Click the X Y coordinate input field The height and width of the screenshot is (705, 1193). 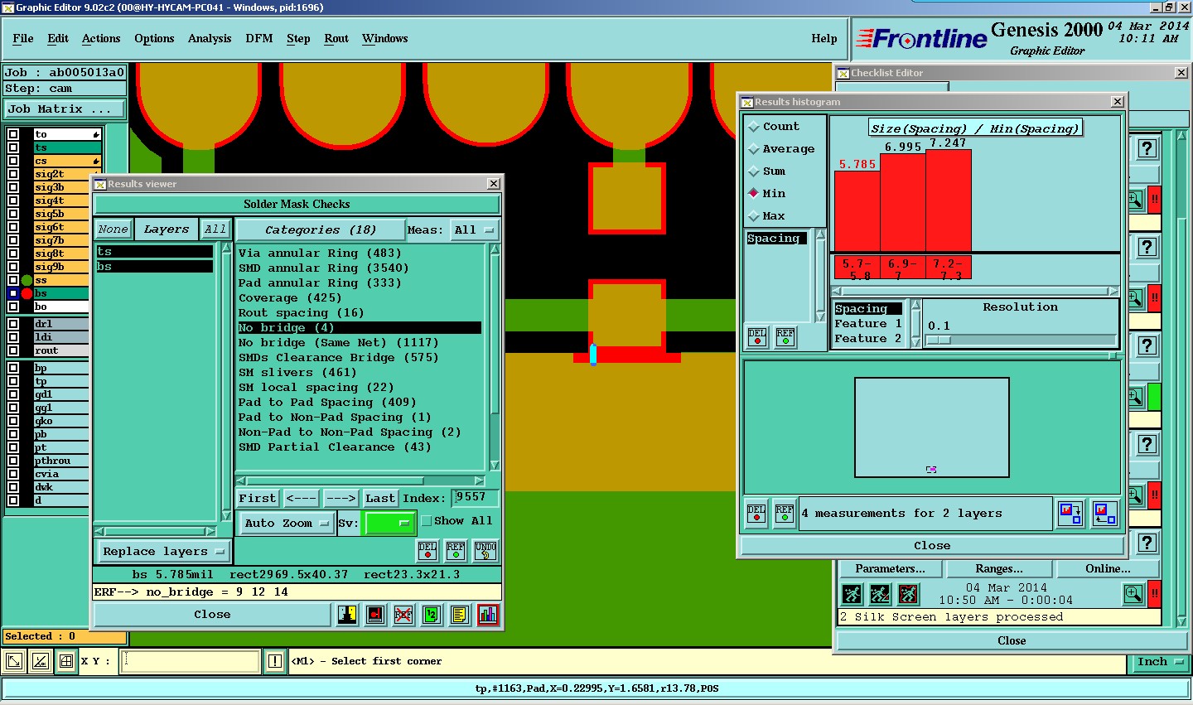point(191,661)
